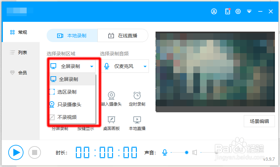The width and height of the screenshot is (280, 167).
Task: Open the user account icon
Action: coord(214,12)
